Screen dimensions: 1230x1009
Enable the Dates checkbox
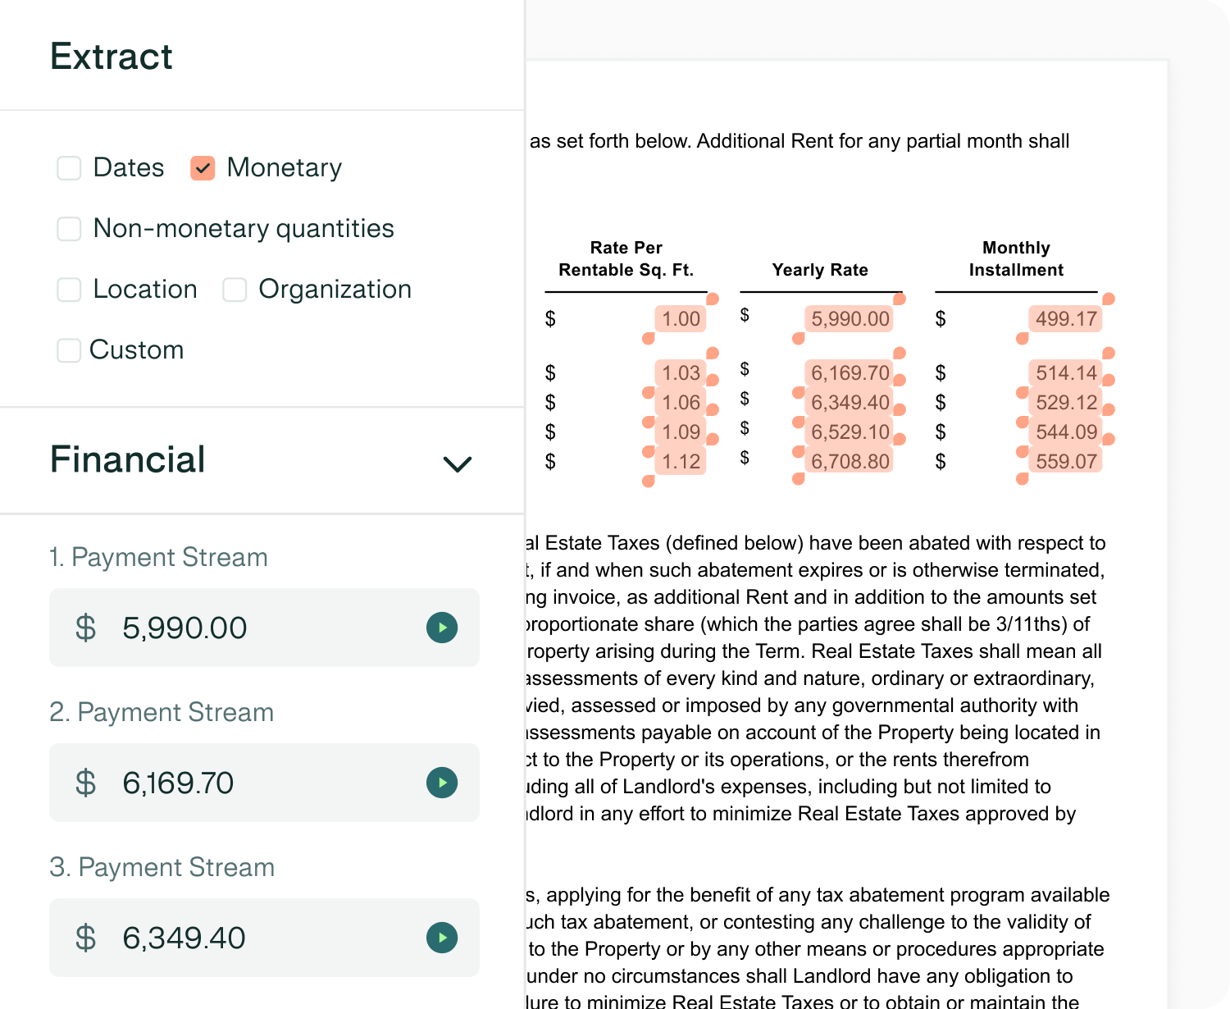click(x=69, y=168)
